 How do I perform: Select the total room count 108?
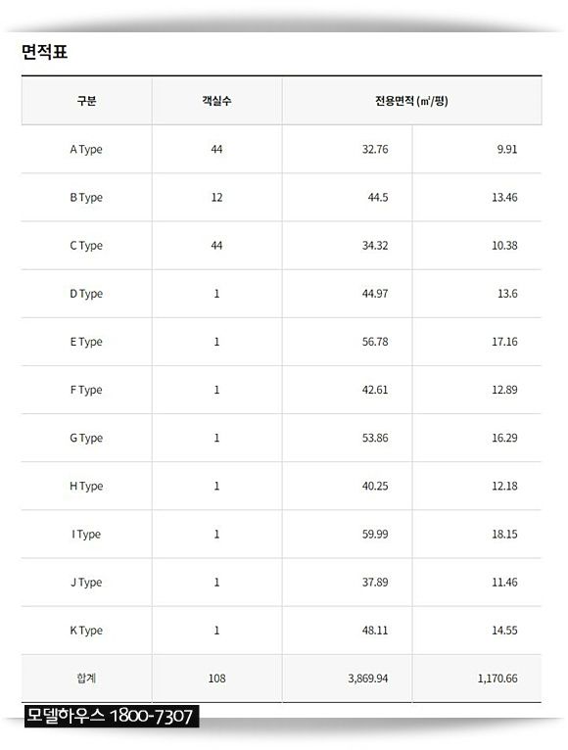216,679
